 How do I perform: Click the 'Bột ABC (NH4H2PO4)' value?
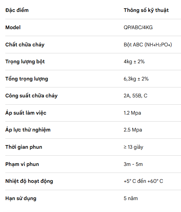pos(148,45)
